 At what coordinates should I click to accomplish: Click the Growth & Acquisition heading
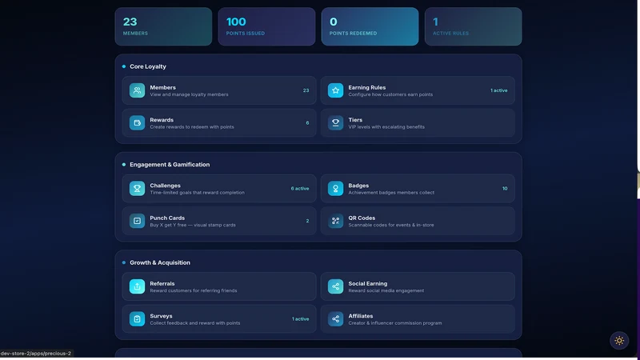160,262
